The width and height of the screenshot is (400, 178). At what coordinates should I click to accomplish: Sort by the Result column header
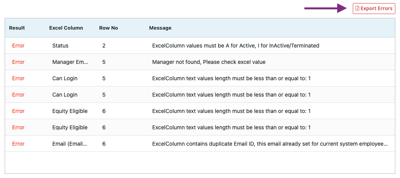(x=17, y=28)
